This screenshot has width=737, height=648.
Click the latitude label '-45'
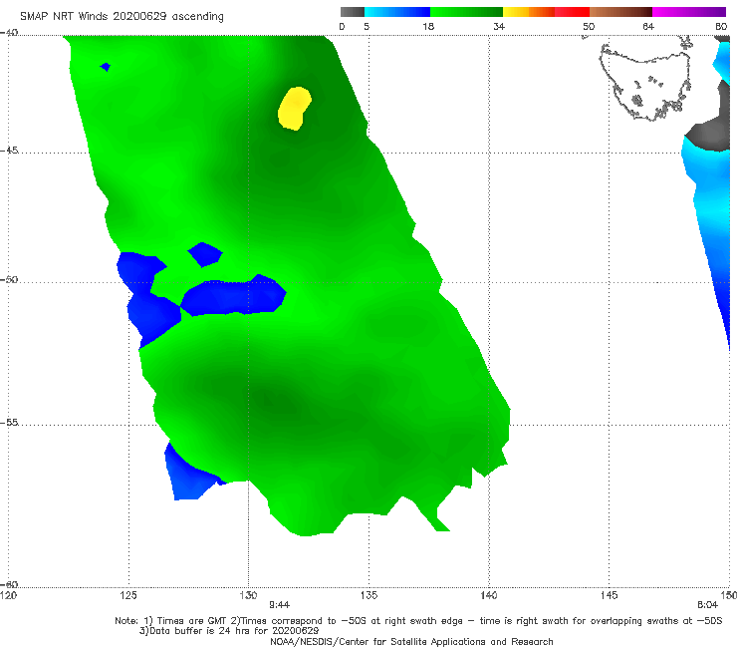pyautogui.click(x=9, y=151)
